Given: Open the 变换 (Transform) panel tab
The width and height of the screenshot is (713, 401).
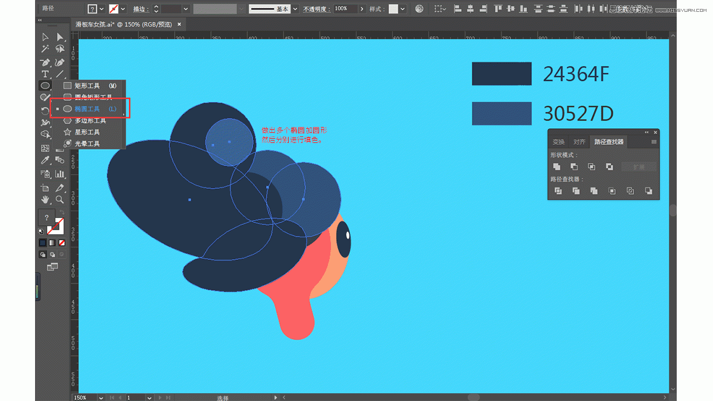Looking at the screenshot, I should pos(559,142).
